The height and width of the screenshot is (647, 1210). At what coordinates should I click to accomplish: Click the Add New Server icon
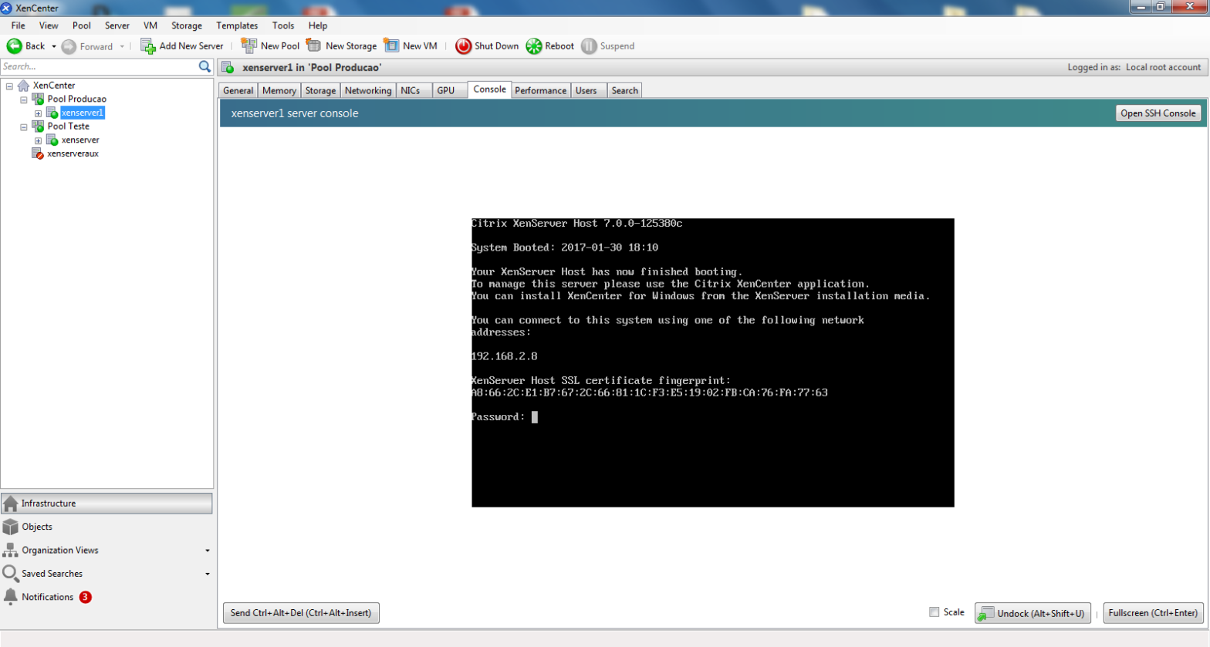(148, 46)
